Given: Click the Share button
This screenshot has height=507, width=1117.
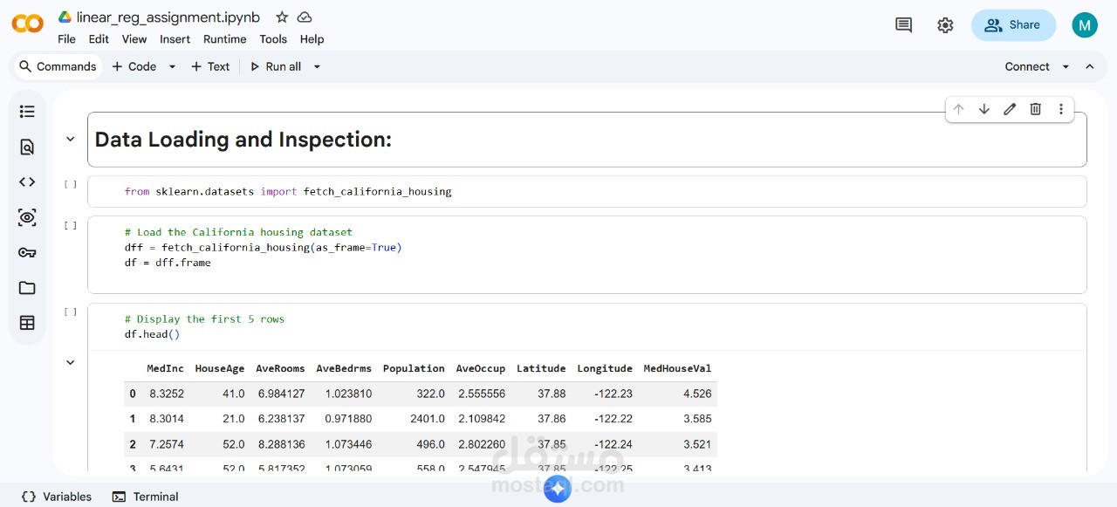Looking at the screenshot, I should (x=1013, y=25).
